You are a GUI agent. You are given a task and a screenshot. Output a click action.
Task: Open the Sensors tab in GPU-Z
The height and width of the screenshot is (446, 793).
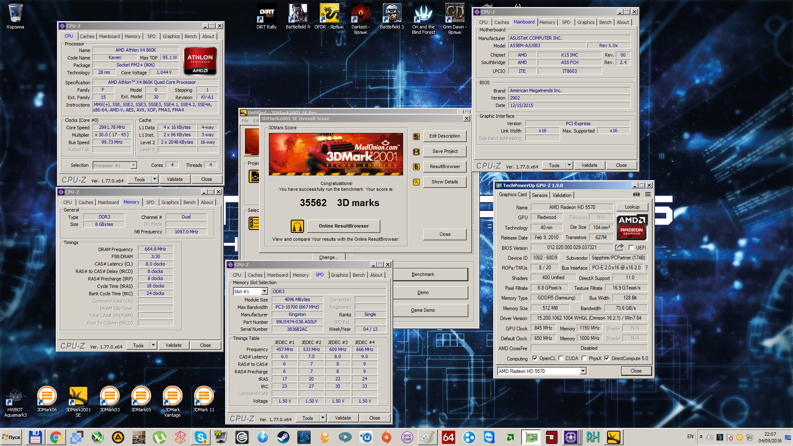[539, 195]
